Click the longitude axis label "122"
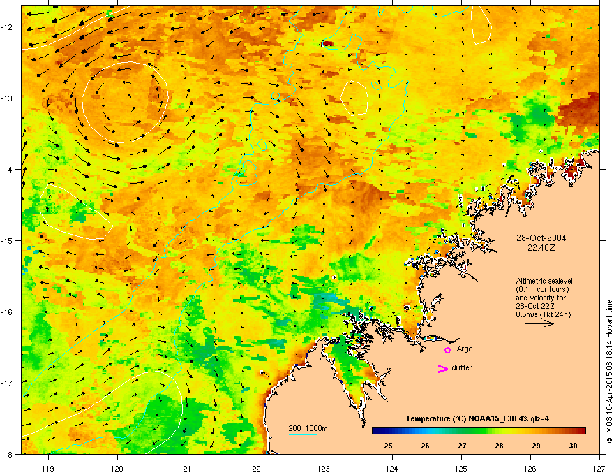The width and height of the screenshot is (614, 475). point(255,468)
